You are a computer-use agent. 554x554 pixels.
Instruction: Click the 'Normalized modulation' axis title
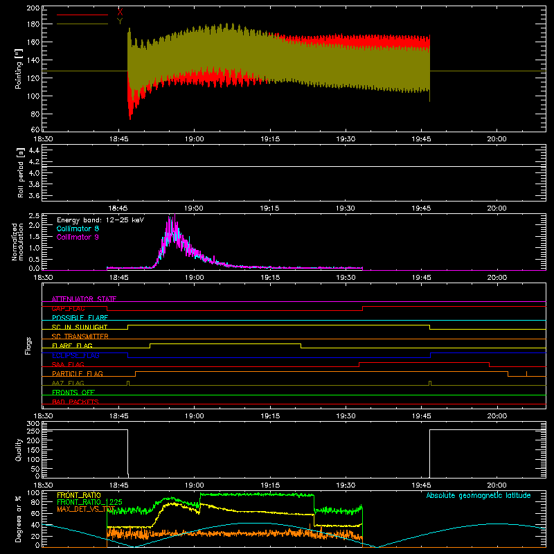(x=18, y=242)
